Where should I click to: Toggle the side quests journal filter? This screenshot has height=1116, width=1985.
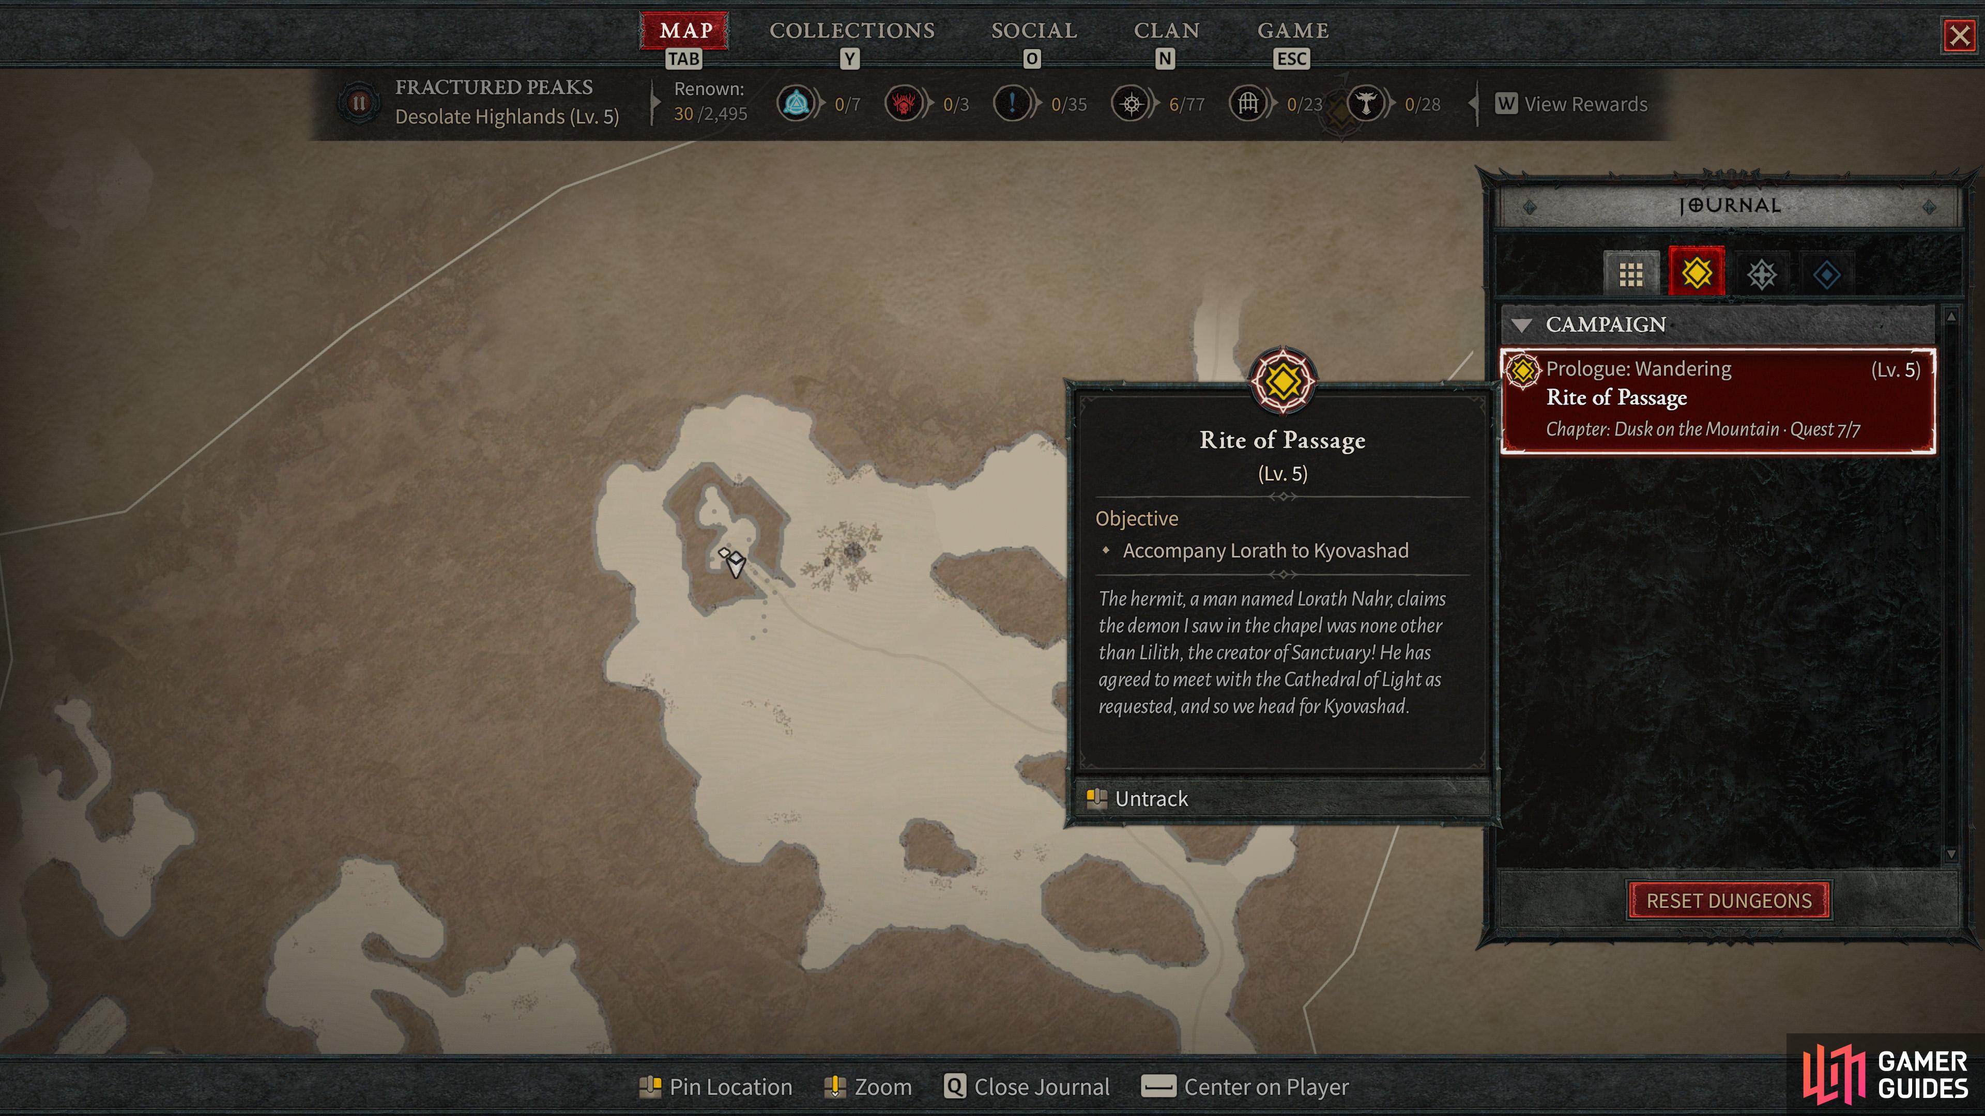[x=1762, y=273]
